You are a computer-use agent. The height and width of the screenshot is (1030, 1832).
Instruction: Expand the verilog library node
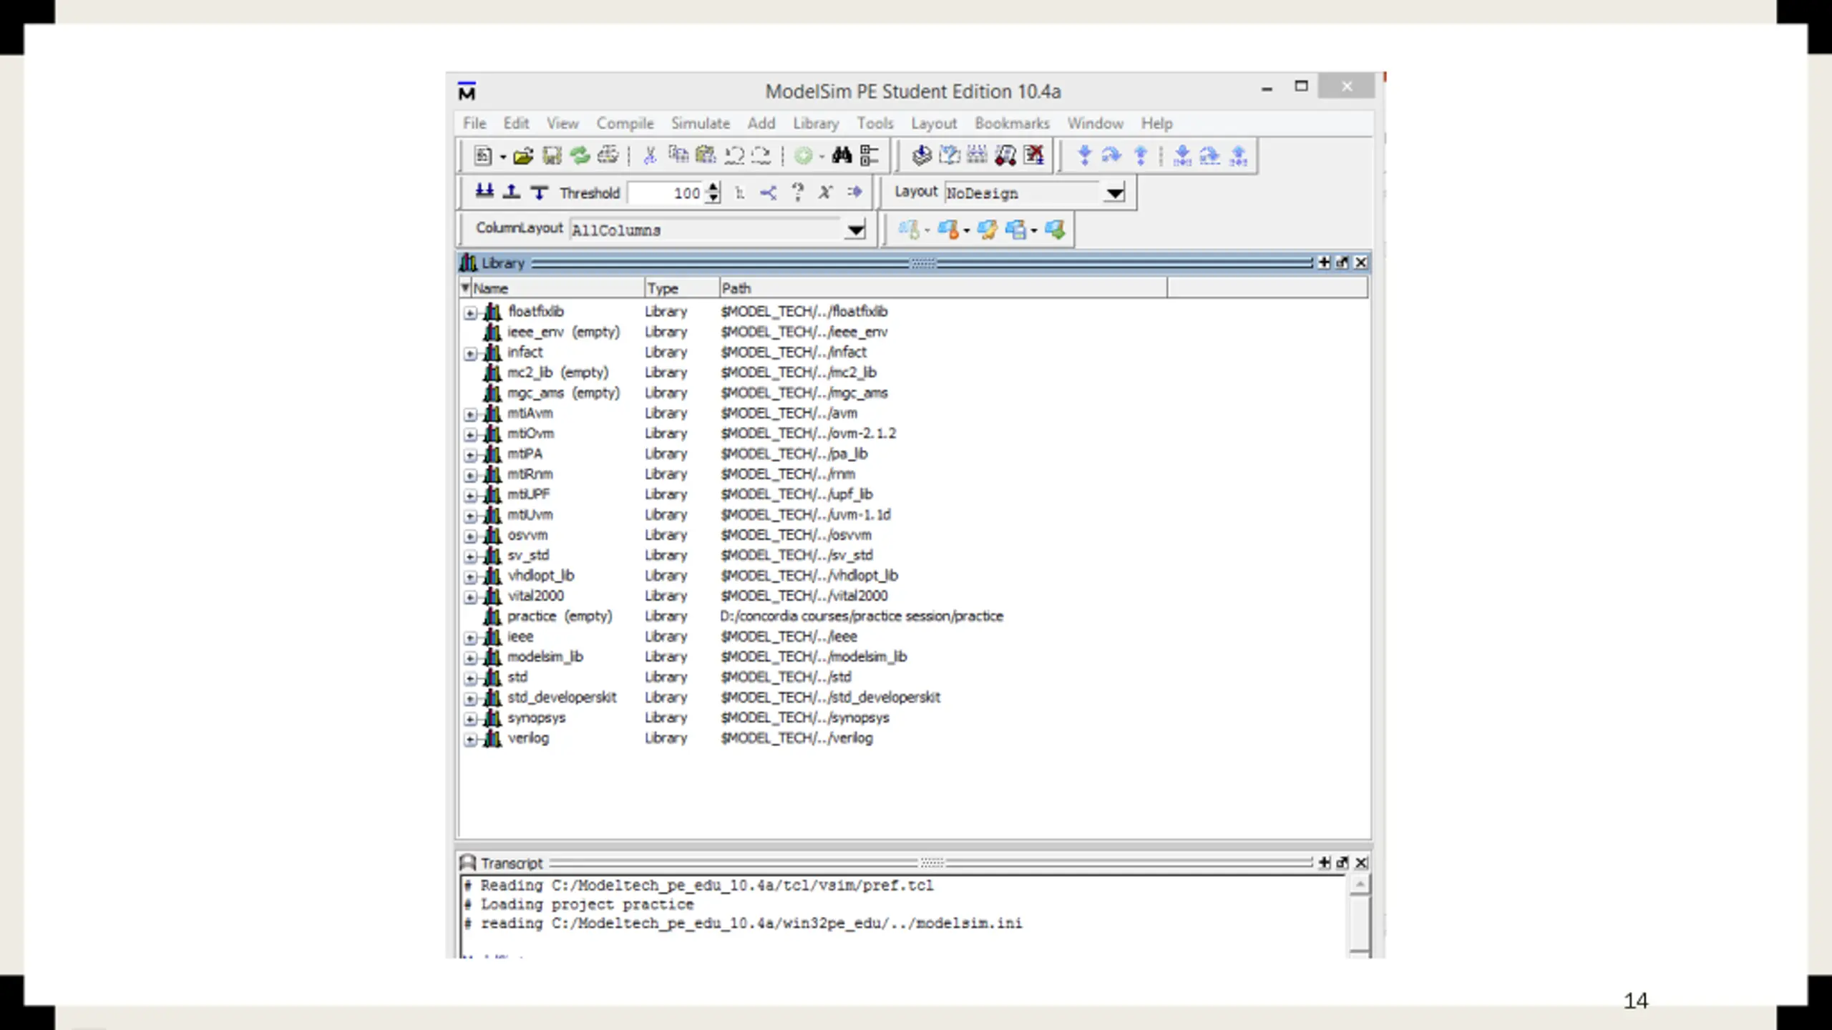(470, 739)
